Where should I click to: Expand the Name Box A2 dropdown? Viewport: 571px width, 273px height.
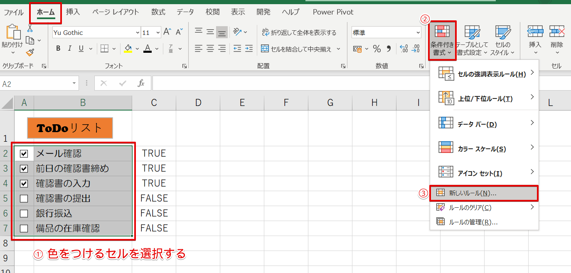75,84
